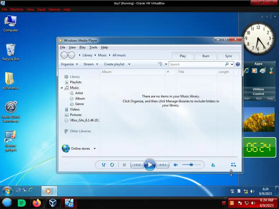Click the rip/hand icon near volume
Viewport: 279px width, 209px height.
click(x=213, y=165)
